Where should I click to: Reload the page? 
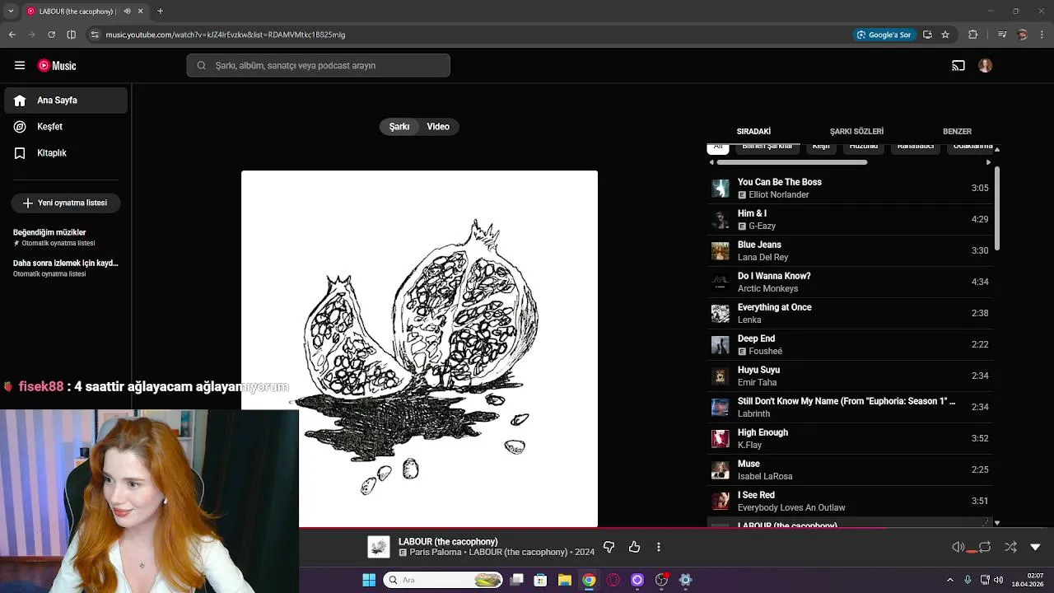pyautogui.click(x=51, y=35)
